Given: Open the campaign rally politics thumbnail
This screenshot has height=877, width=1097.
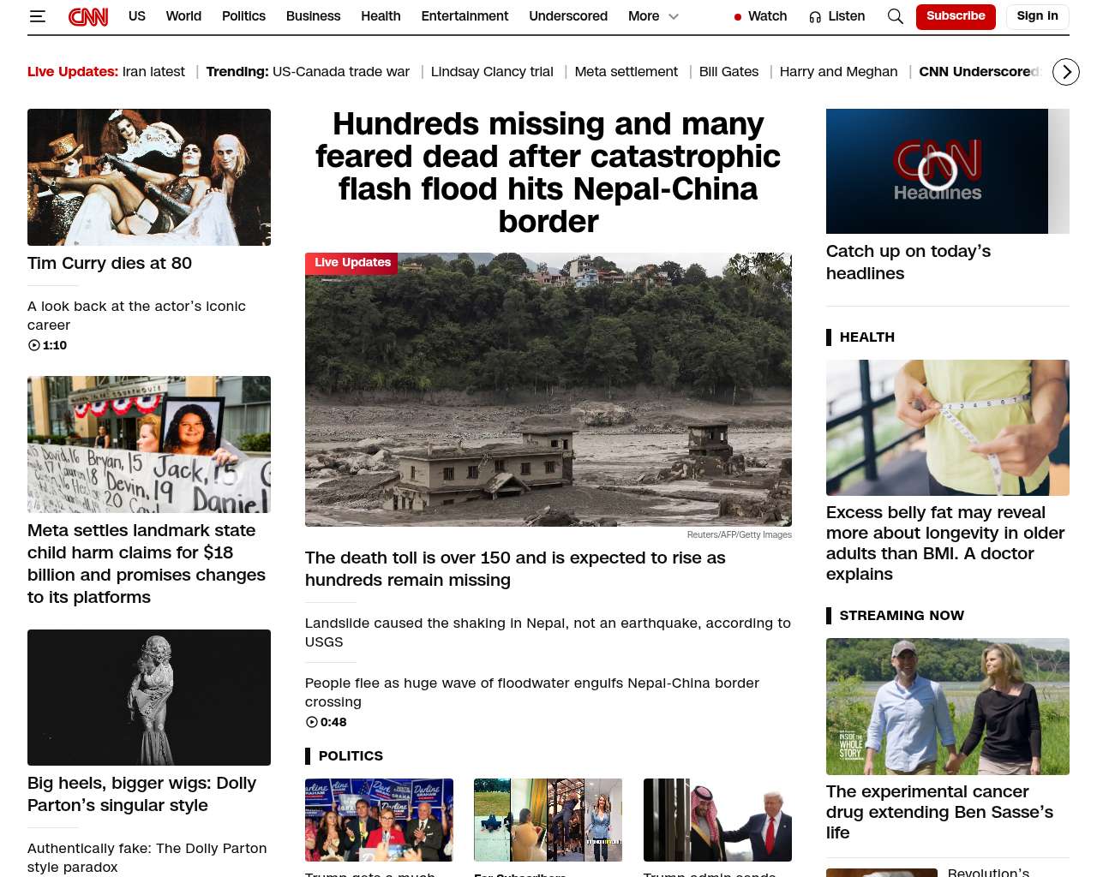Looking at the screenshot, I should click(379, 820).
